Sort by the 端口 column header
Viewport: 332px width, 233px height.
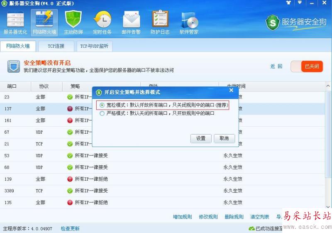(15, 86)
